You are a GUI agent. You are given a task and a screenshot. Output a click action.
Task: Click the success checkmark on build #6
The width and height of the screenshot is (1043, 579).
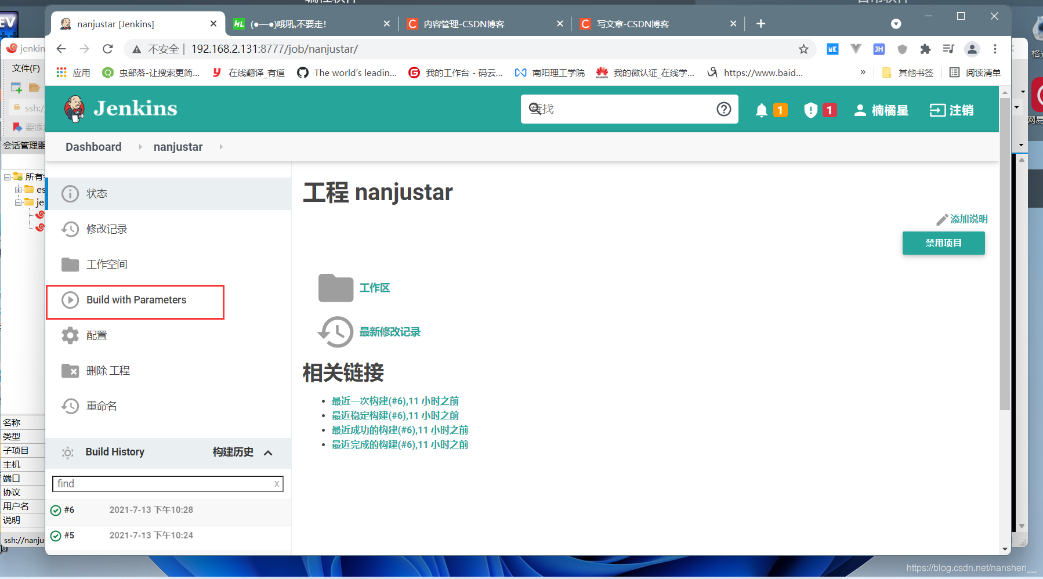pos(56,510)
